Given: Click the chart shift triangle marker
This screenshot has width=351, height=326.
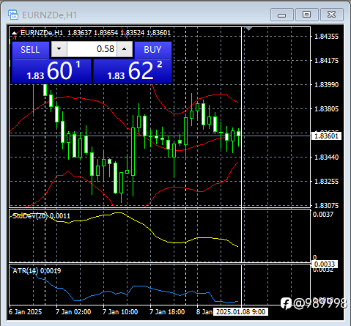Looking at the screenshot, I should 248,29.
